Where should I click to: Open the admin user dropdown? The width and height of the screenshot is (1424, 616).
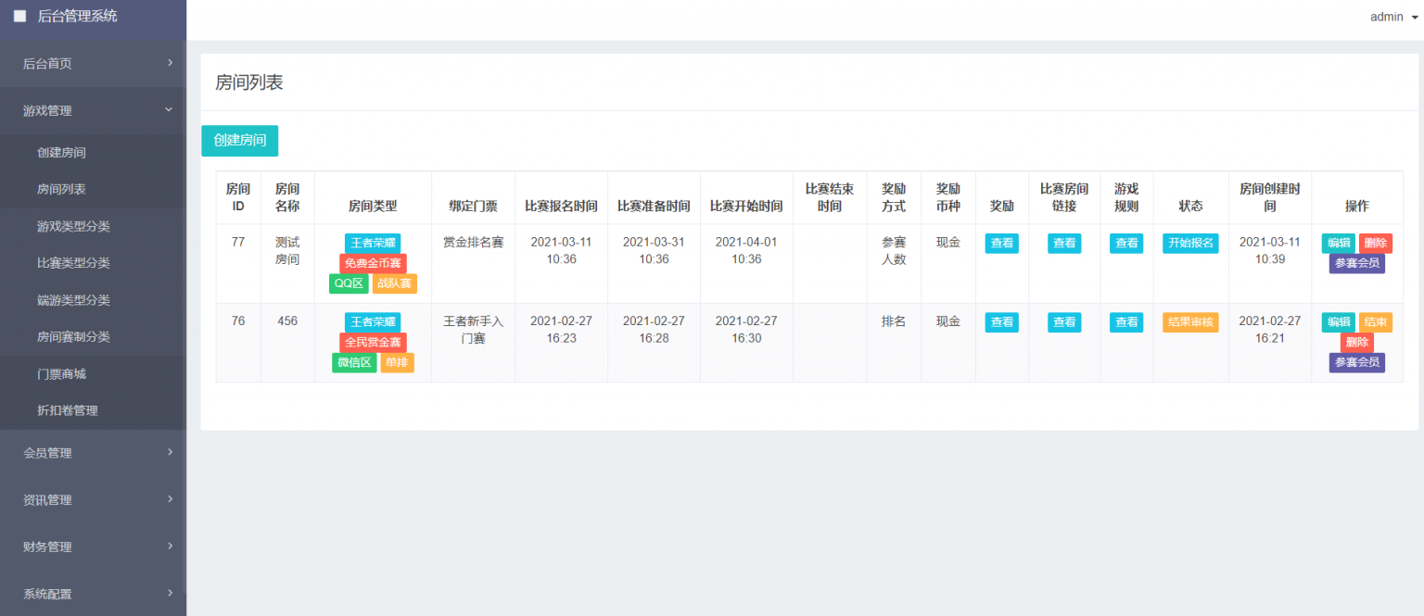1400,17
